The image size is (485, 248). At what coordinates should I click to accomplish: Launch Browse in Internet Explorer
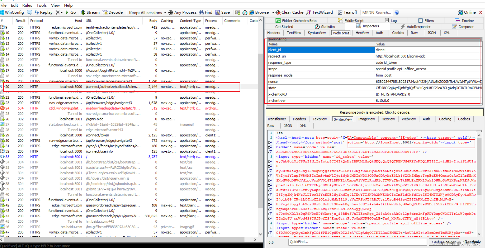(x=259, y=12)
